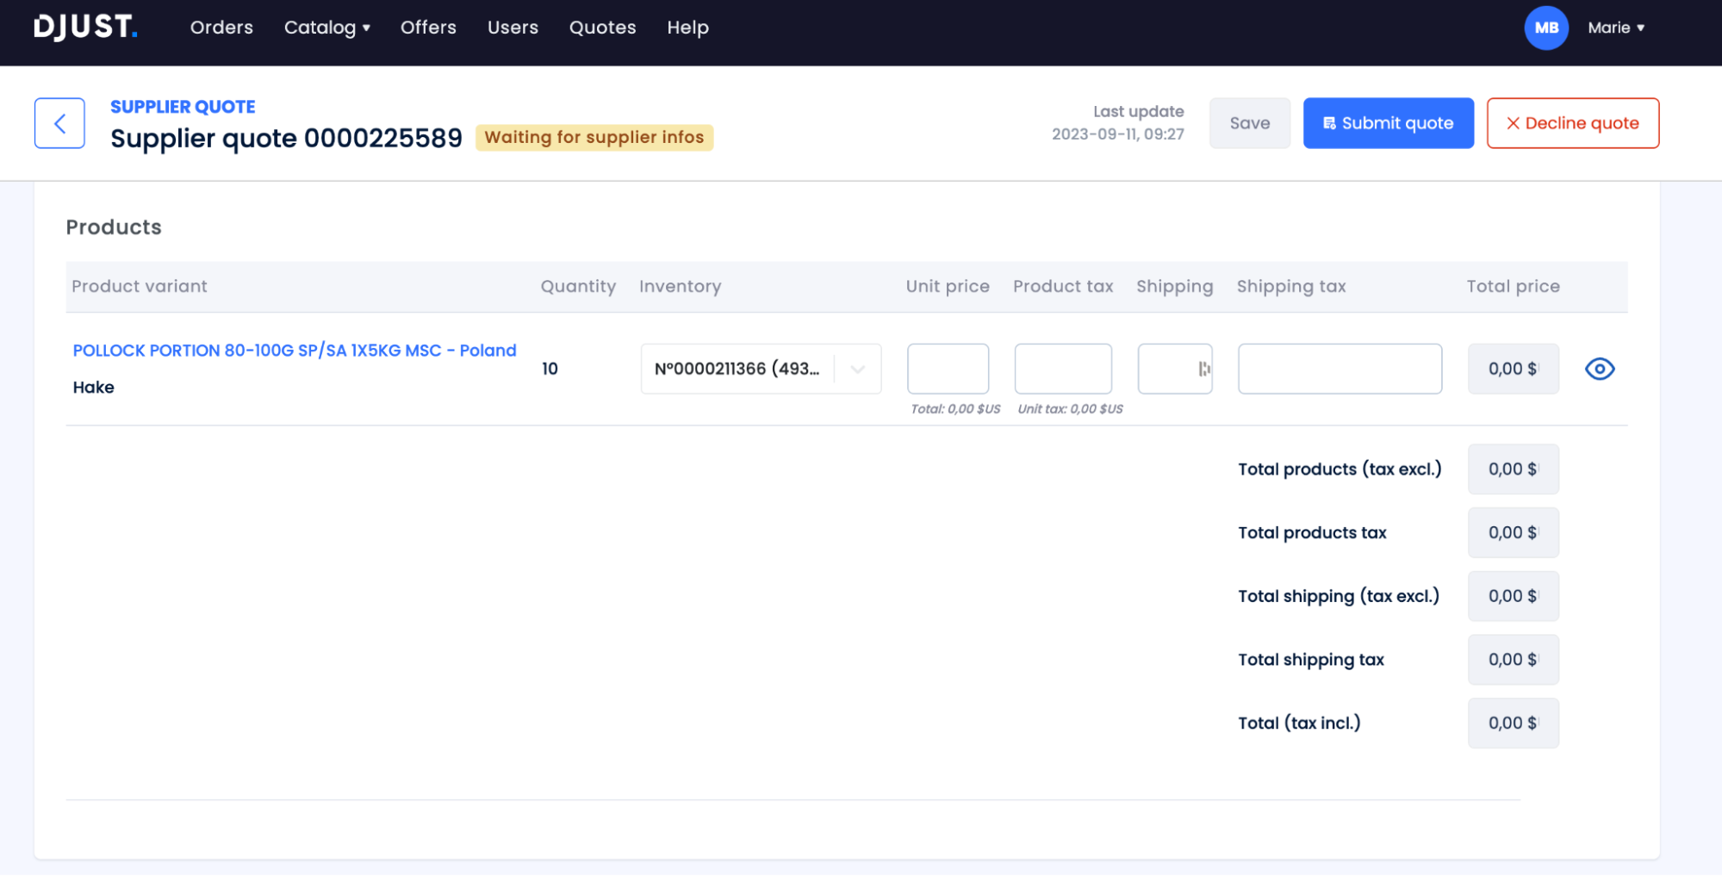Open the Marie account dropdown
Viewport: 1722px width, 876px height.
1616,28
